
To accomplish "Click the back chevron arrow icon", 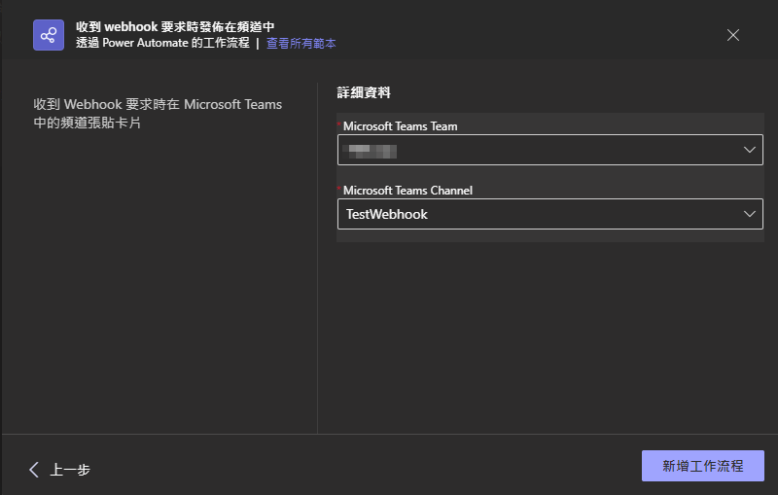I will point(35,470).
